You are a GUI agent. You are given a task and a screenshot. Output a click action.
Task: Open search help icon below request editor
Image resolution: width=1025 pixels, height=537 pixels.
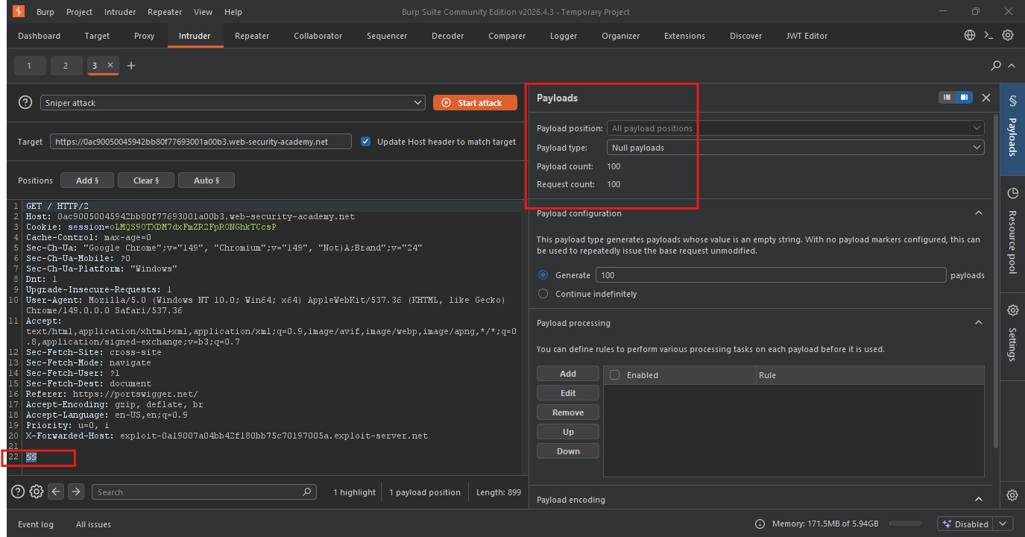click(18, 492)
